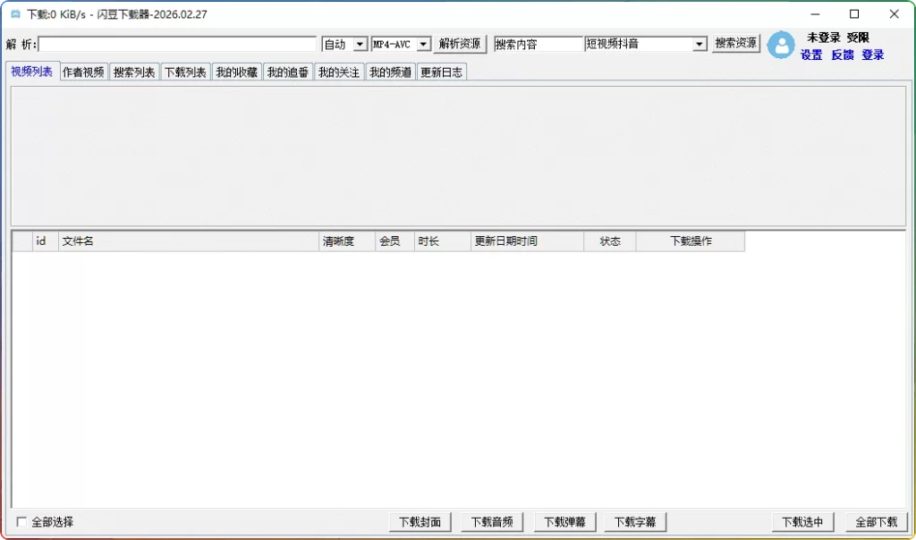
Task: Click 下载音频 to download audio
Action: 492,521
